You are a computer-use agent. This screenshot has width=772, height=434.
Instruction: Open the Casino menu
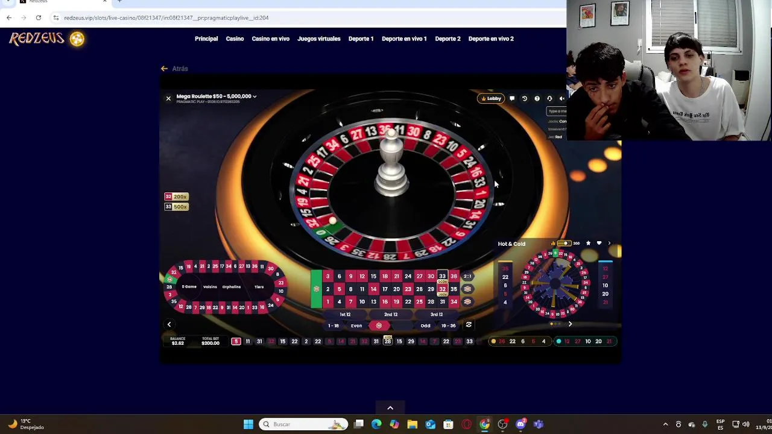(x=235, y=39)
